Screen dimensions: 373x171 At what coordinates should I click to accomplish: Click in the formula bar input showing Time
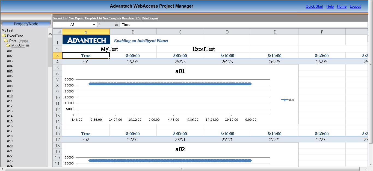pyautogui.click(x=243, y=24)
